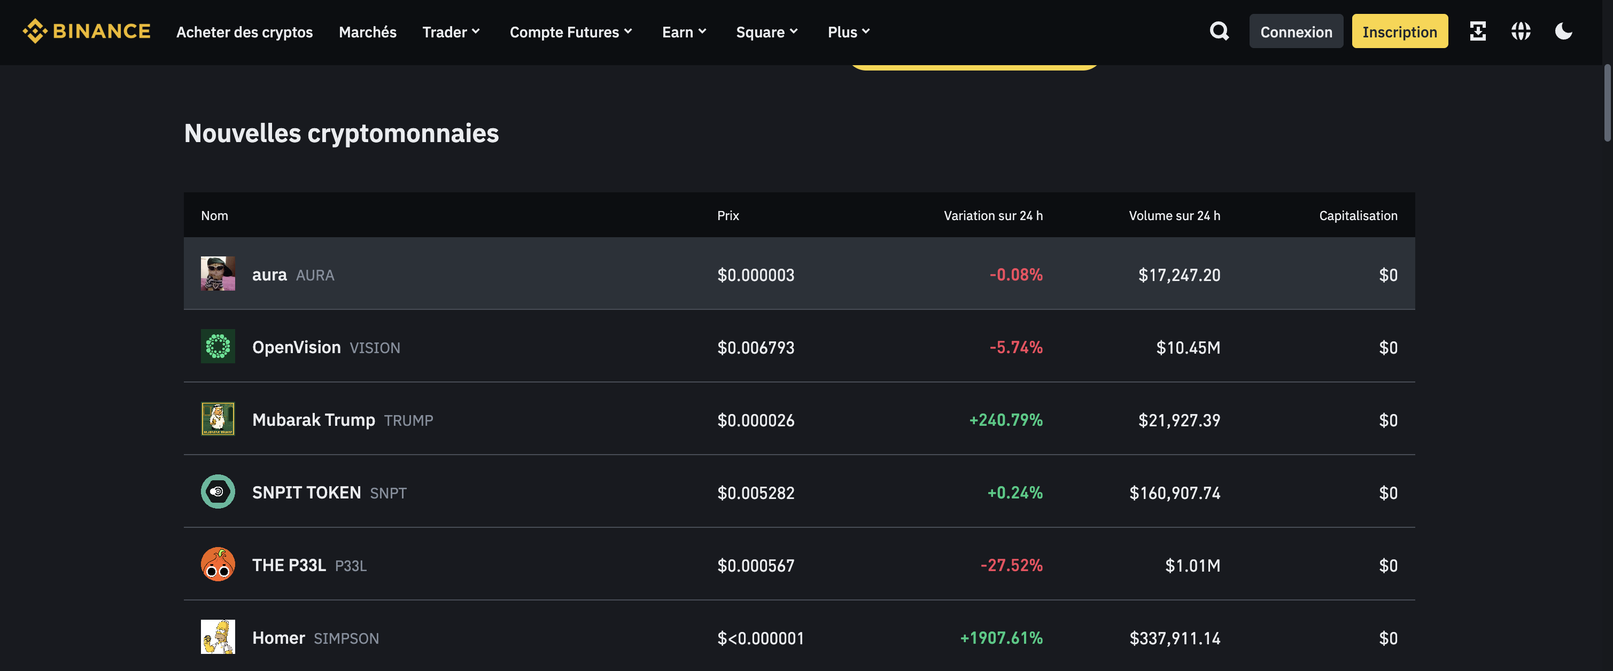The image size is (1613, 671).
Task: Click the Binance logo
Action: [87, 32]
